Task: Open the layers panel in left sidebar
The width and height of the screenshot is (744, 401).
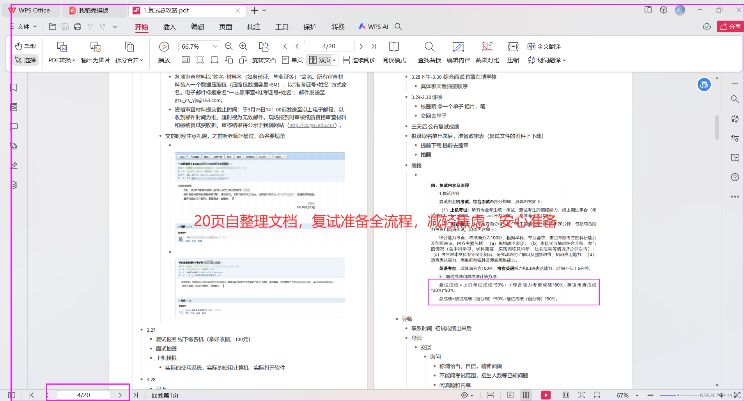Action: coord(14,185)
